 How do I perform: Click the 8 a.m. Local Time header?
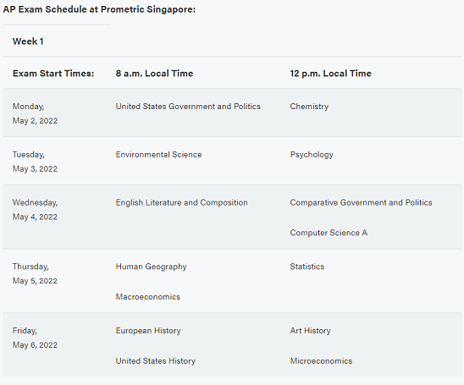[154, 74]
